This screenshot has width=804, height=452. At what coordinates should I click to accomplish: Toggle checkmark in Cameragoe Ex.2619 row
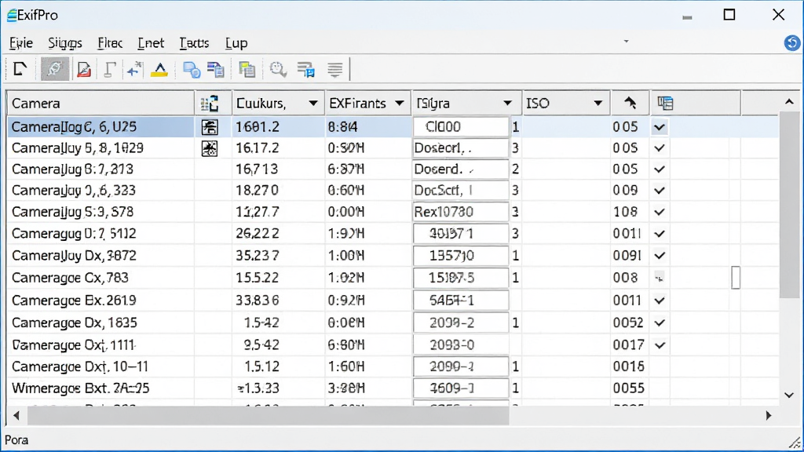click(x=660, y=301)
